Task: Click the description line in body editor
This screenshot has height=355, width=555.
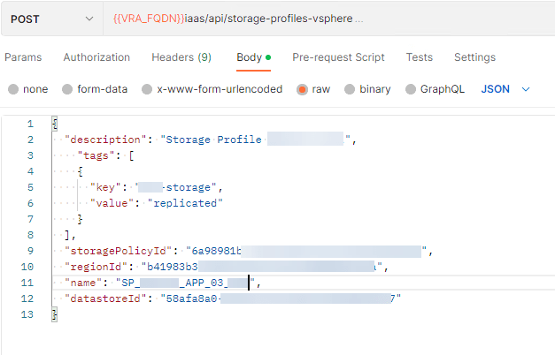Action: 208,140
